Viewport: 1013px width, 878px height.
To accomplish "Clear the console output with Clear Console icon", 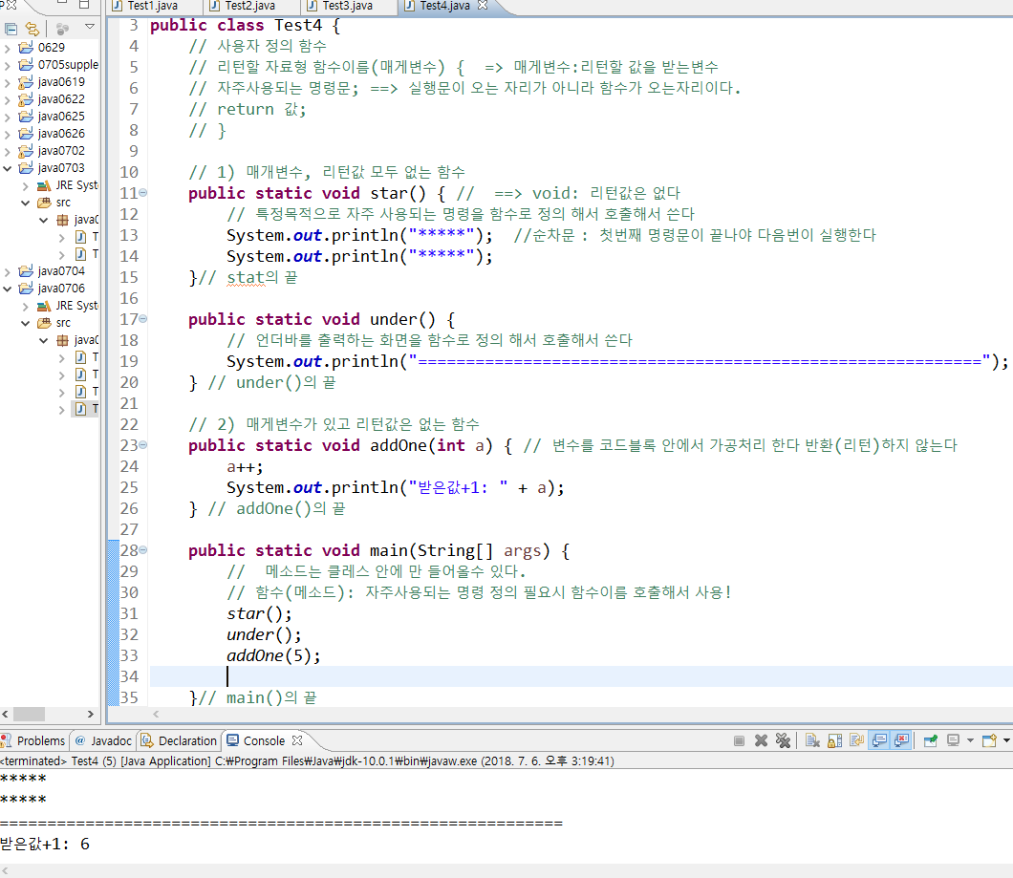I will (x=812, y=741).
